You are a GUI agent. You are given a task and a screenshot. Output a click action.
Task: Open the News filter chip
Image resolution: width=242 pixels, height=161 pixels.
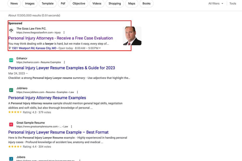[14, 3]
